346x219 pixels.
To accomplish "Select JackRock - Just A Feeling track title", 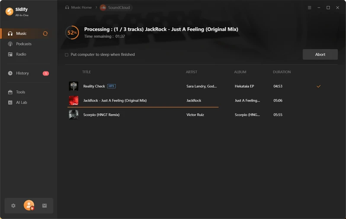I will click(x=115, y=101).
